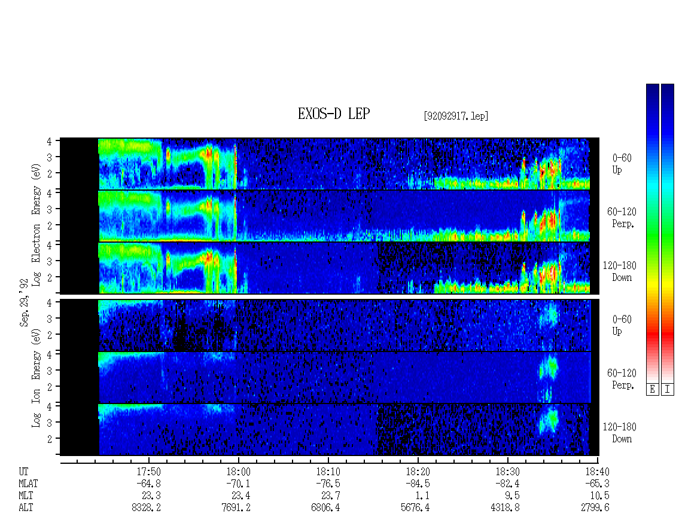676x523 pixels.
Task: Click electron 0-60 Up pitch angle label
Action: (x=622, y=164)
